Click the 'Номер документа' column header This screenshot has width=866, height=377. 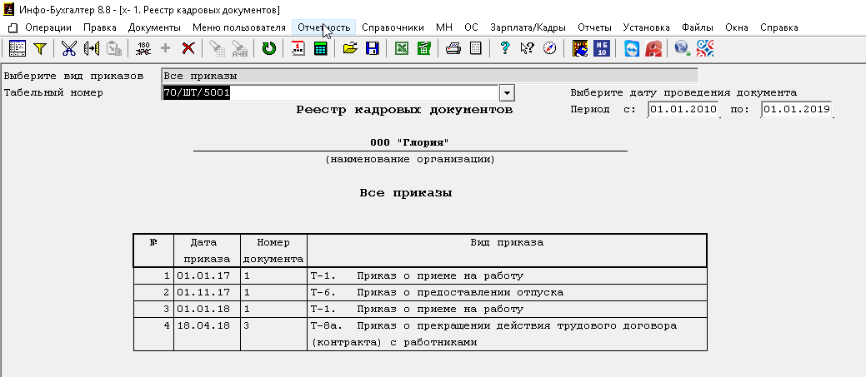tap(274, 251)
